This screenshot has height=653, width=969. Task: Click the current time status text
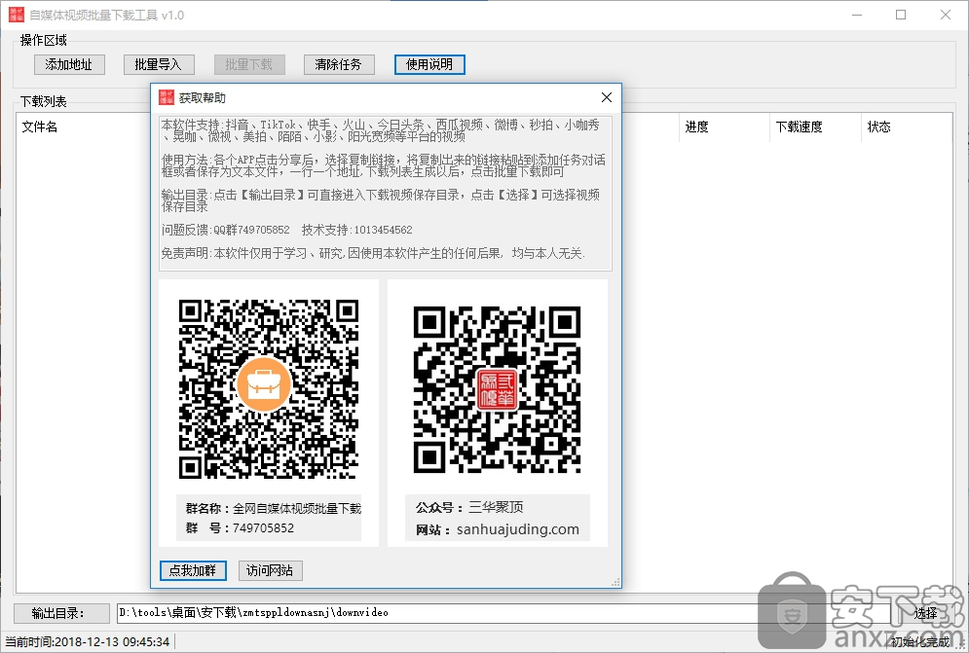coord(87,642)
